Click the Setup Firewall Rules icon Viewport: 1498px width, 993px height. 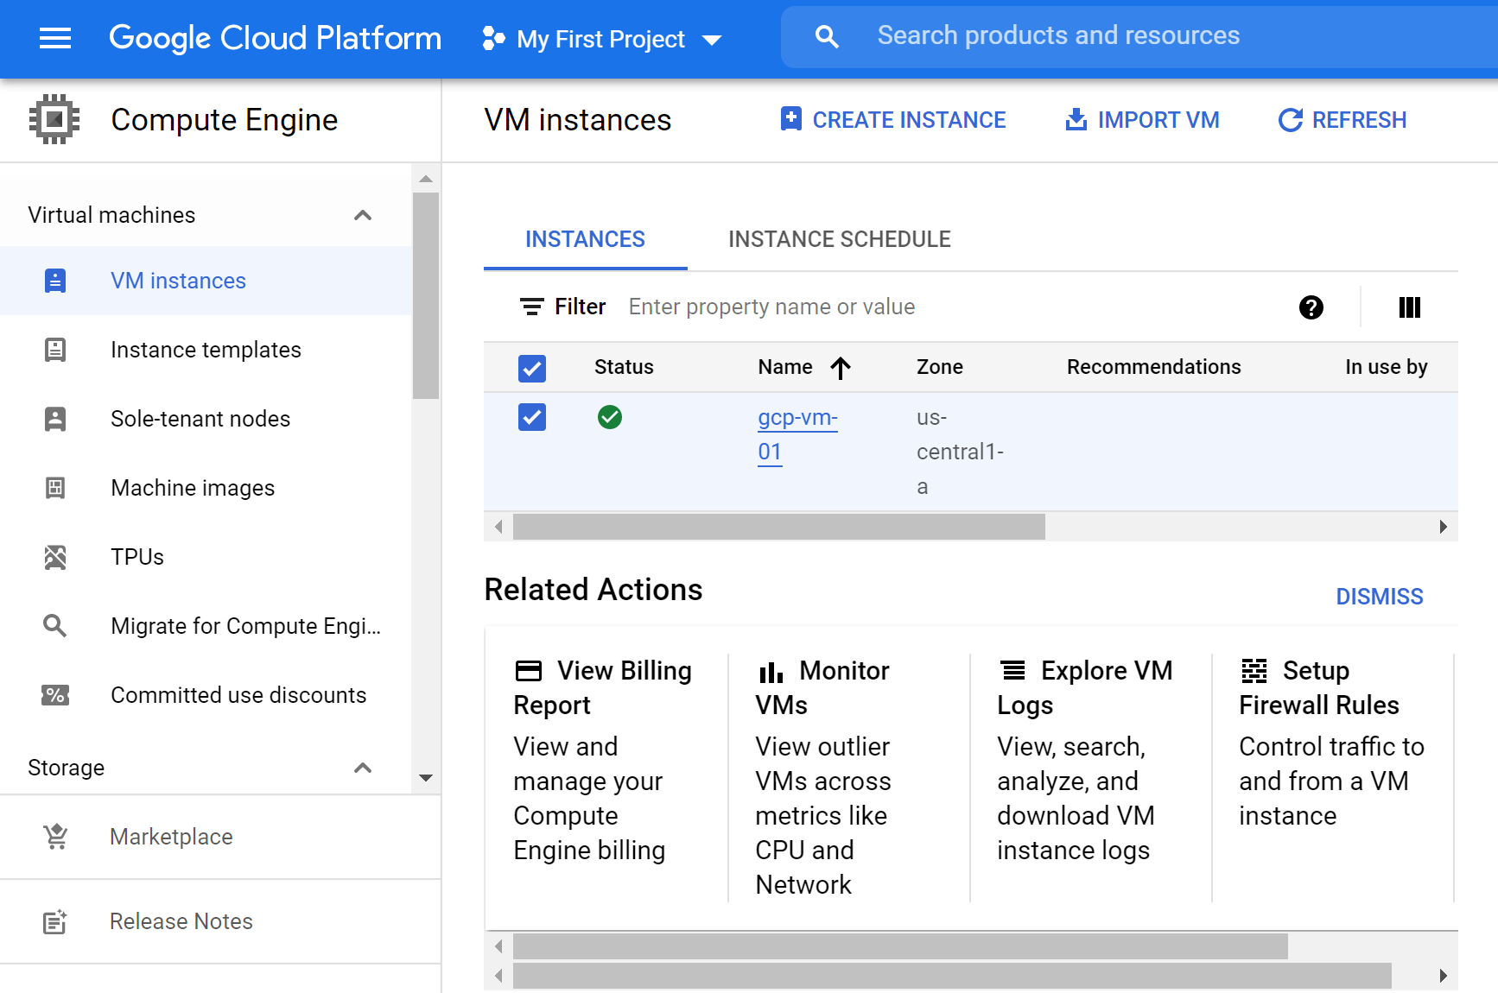[1254, 671]
